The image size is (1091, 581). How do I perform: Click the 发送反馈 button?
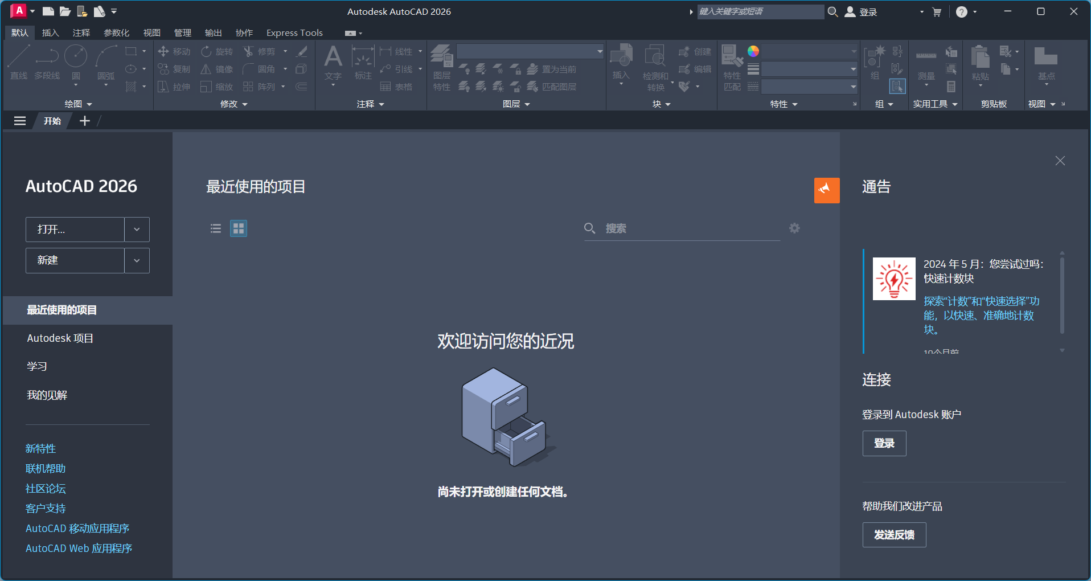click(x=894, y=535)
